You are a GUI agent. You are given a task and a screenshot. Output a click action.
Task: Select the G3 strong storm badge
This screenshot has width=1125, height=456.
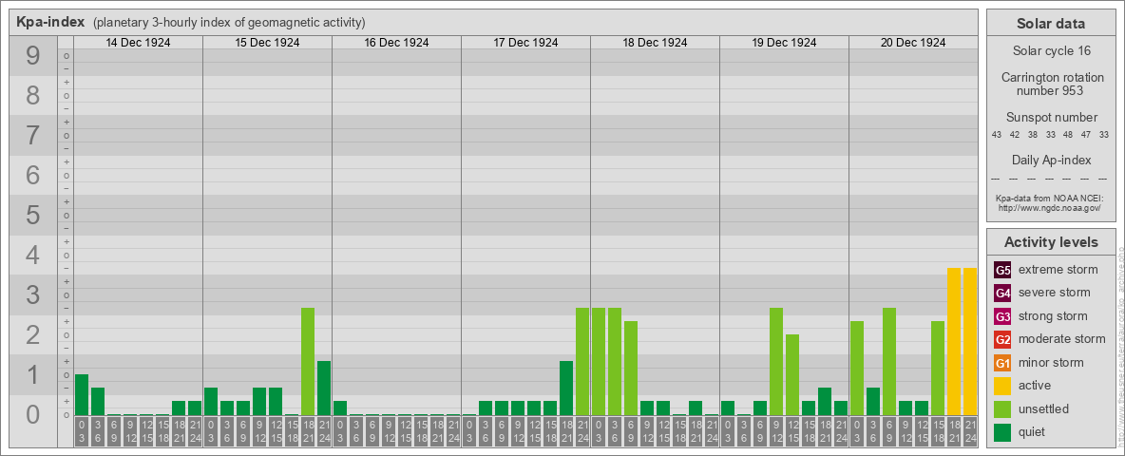pyautogui.click(x=1002, y=316)
